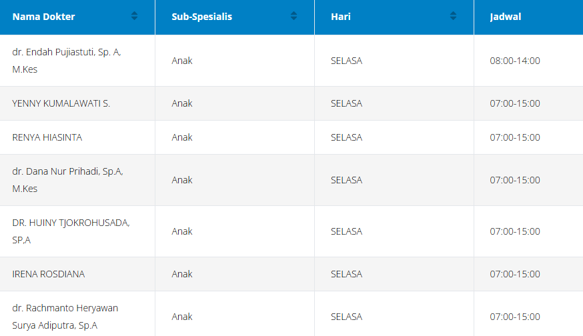Select RENYA HIASINTA doctor entry
The image size is (583, 336).
47,137
